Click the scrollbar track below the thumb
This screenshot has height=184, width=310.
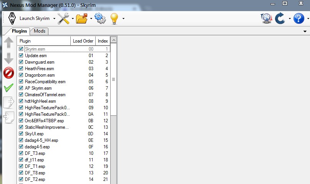113,150
